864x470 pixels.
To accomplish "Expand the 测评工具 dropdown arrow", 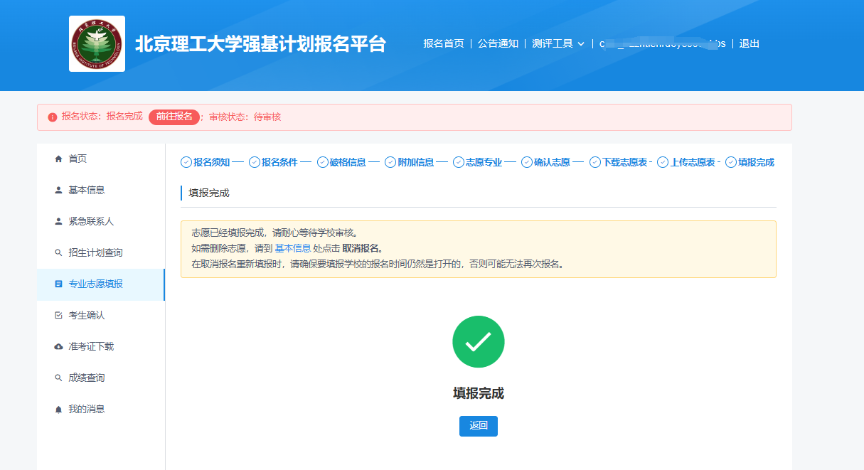I will click(581, 44).
